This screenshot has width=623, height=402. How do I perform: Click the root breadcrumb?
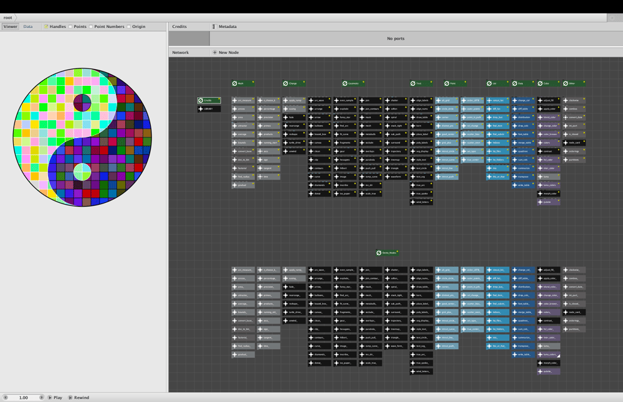pos(8,17)
